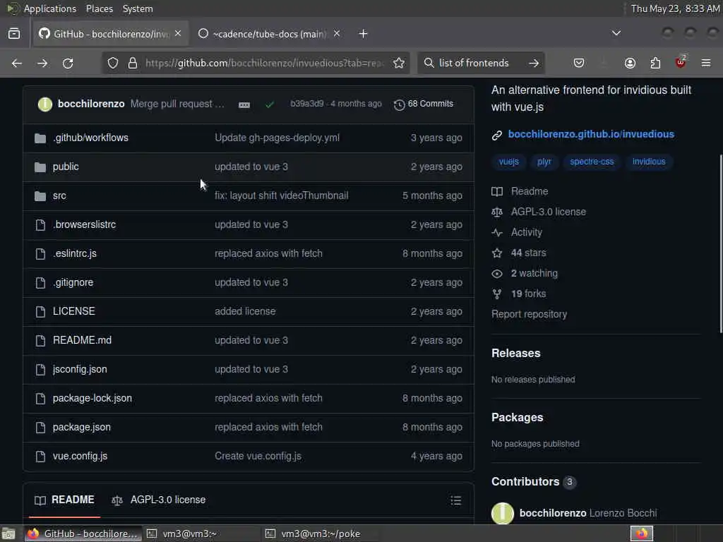Open the vue.config.js file

80,456
